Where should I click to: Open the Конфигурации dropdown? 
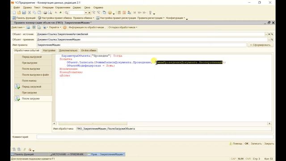176,18
